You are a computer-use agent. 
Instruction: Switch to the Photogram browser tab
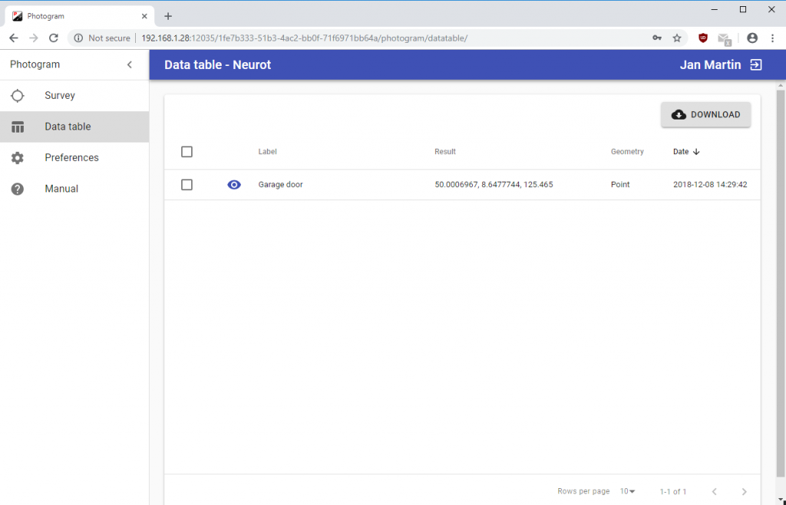click(x=77, y=16)
